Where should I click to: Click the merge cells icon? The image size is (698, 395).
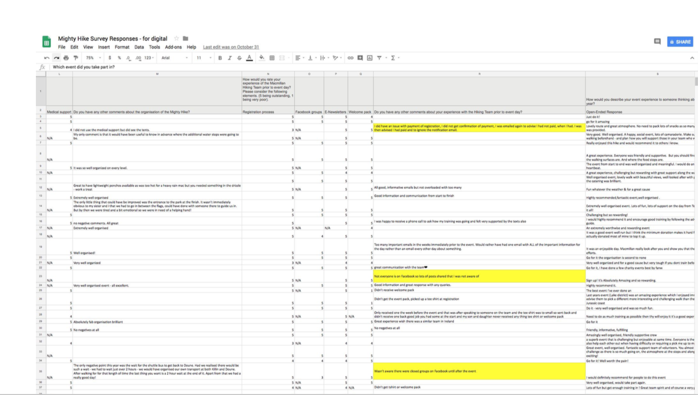pyautogui.click(x=281, y=58)
